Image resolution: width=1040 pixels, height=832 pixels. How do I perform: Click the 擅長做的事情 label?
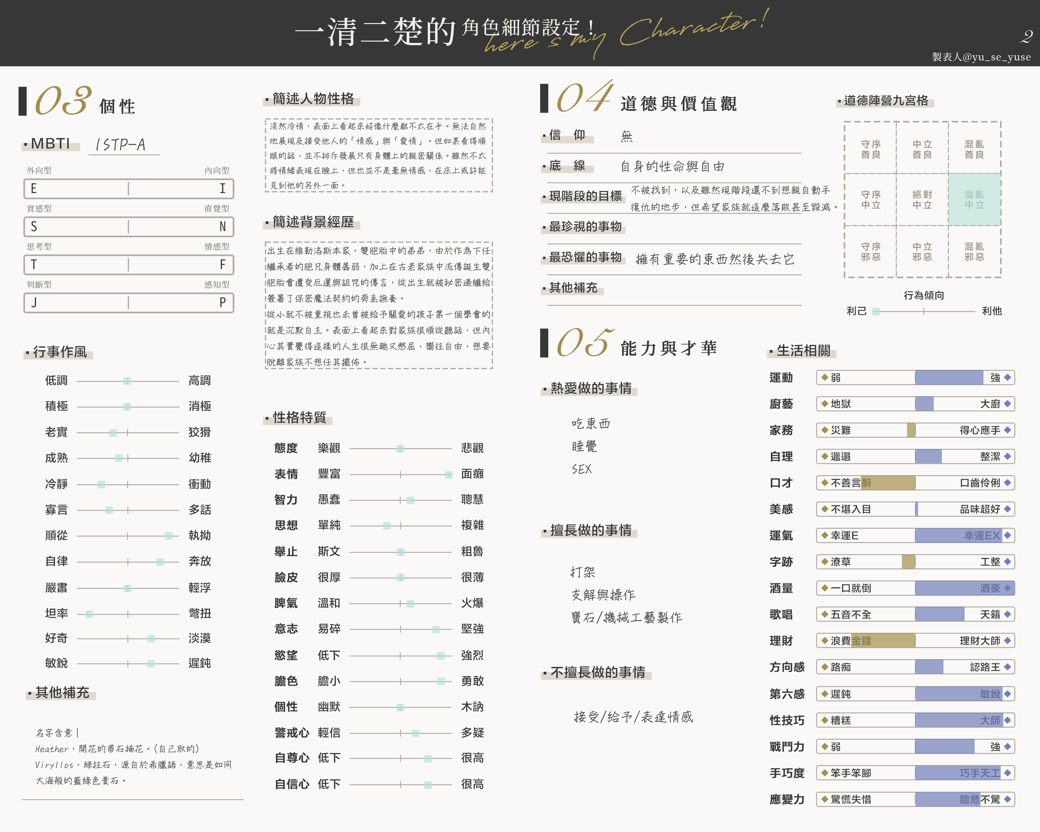589,530
